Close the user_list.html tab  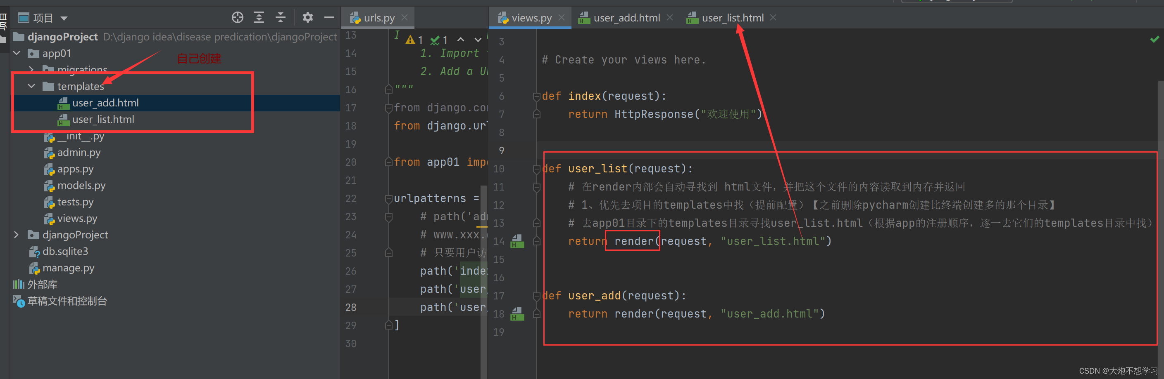click(x=773, y=18)
